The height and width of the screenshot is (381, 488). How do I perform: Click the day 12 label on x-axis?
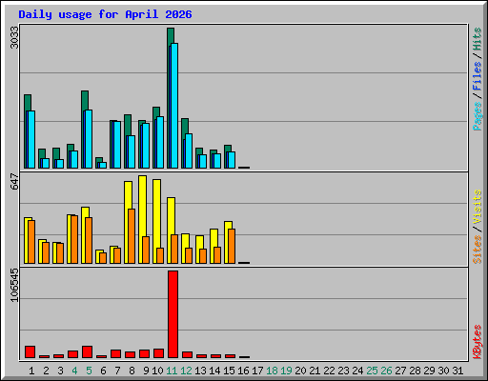tap(186, 371)
